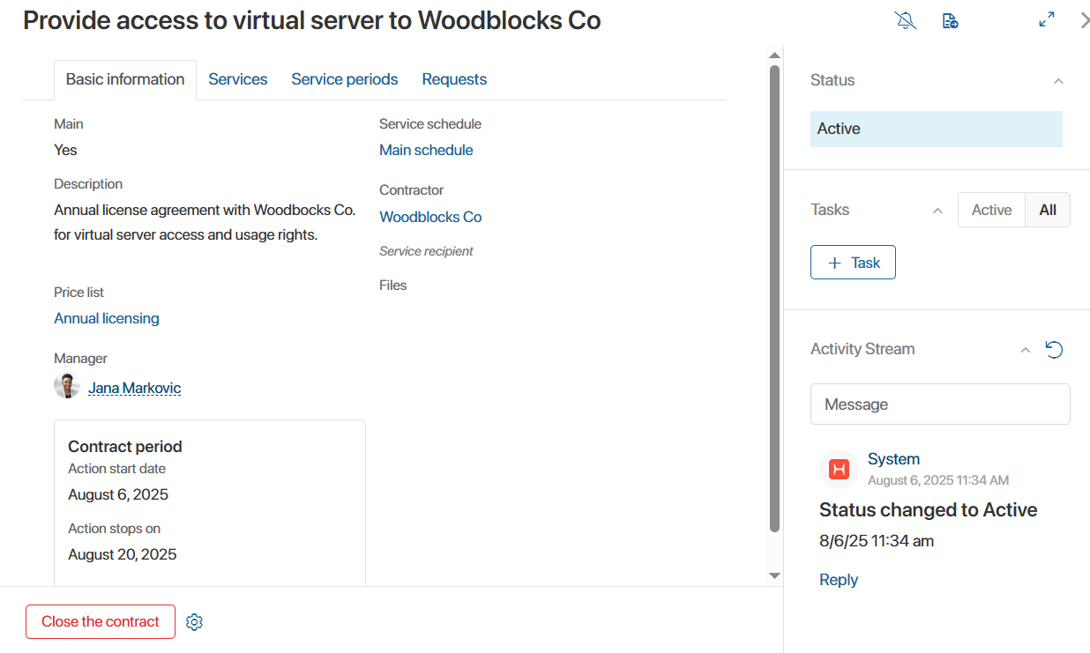Image resolution: width=1090 pixels, height=653 pixels.
Task: Click the System avatar icon in activity stream
Action: 839,469
